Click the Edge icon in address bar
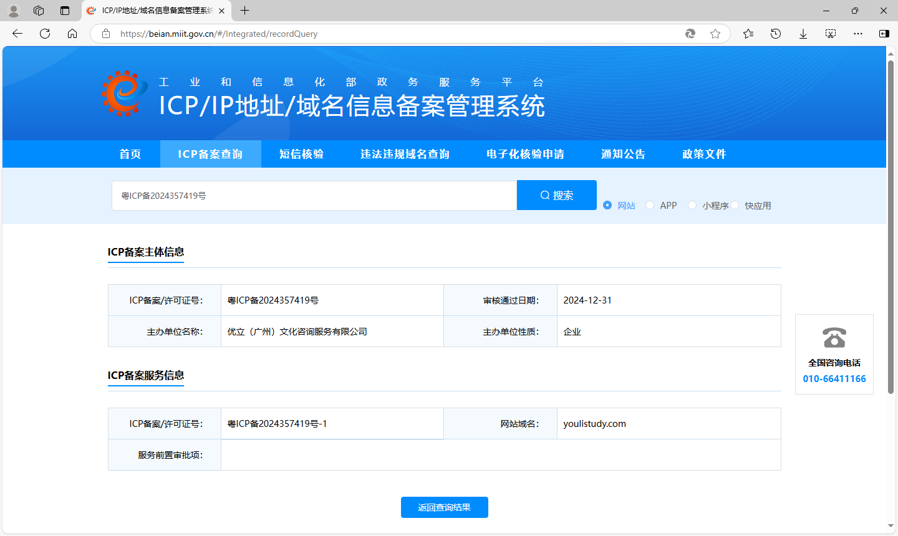Screen dimensions: 898x536 coord(690,34)
